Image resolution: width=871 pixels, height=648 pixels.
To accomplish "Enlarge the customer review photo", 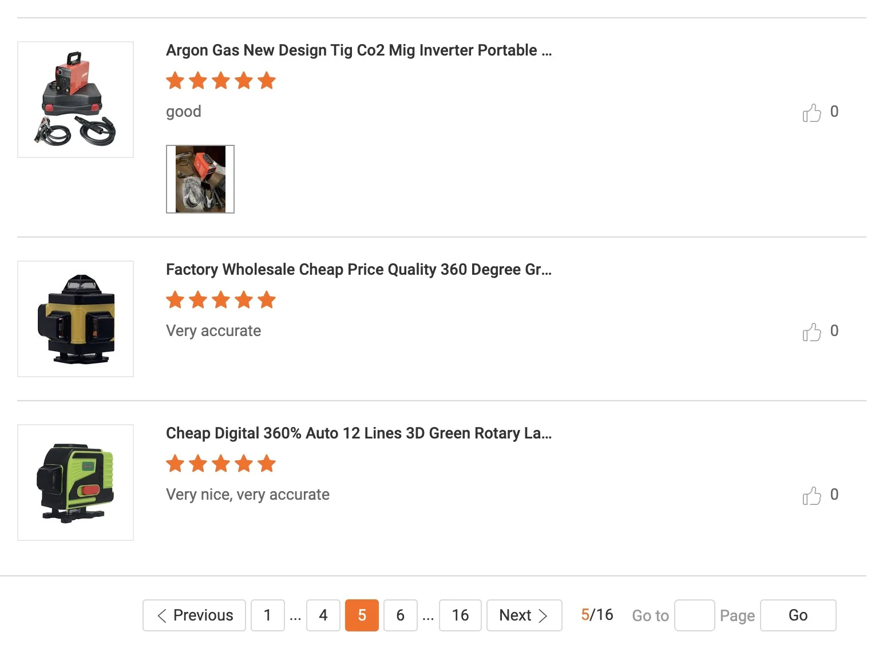I will click(200, 179).
